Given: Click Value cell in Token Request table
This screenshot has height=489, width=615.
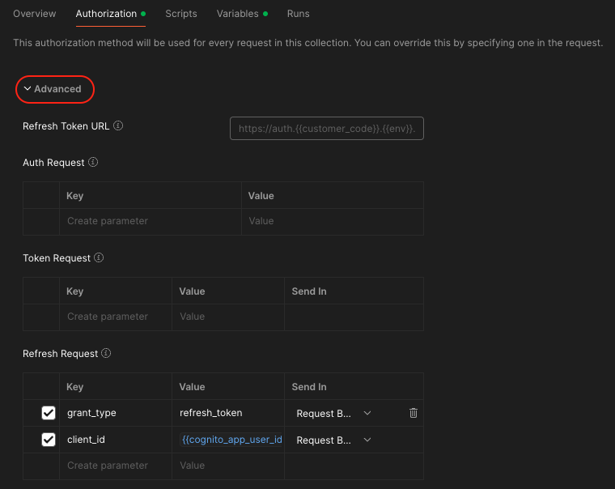Looking at the screenshot, I should click(228, 317).
